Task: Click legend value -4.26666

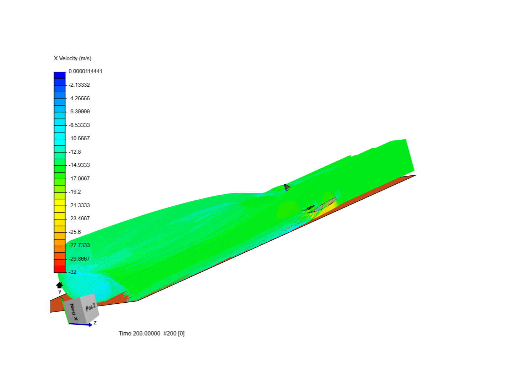Action: pos(79,98)
